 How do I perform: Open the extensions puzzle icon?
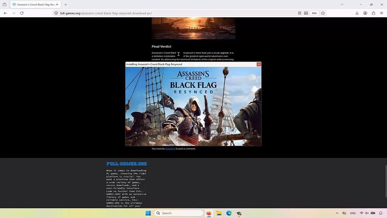click(x=374, y=13)
